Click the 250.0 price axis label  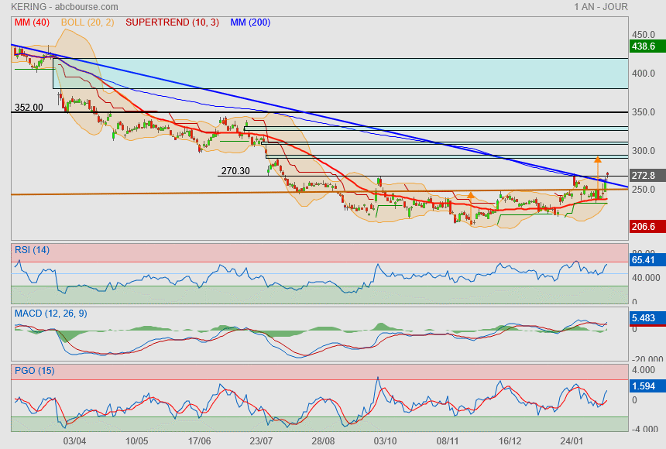[x=644, y=190]
